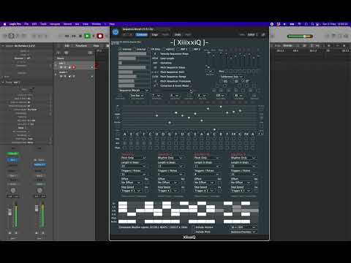The width and height of the screenshot is (351, 263).
Task: Click the green Setting button on first channel strip
Action: [x=13, y=153]
